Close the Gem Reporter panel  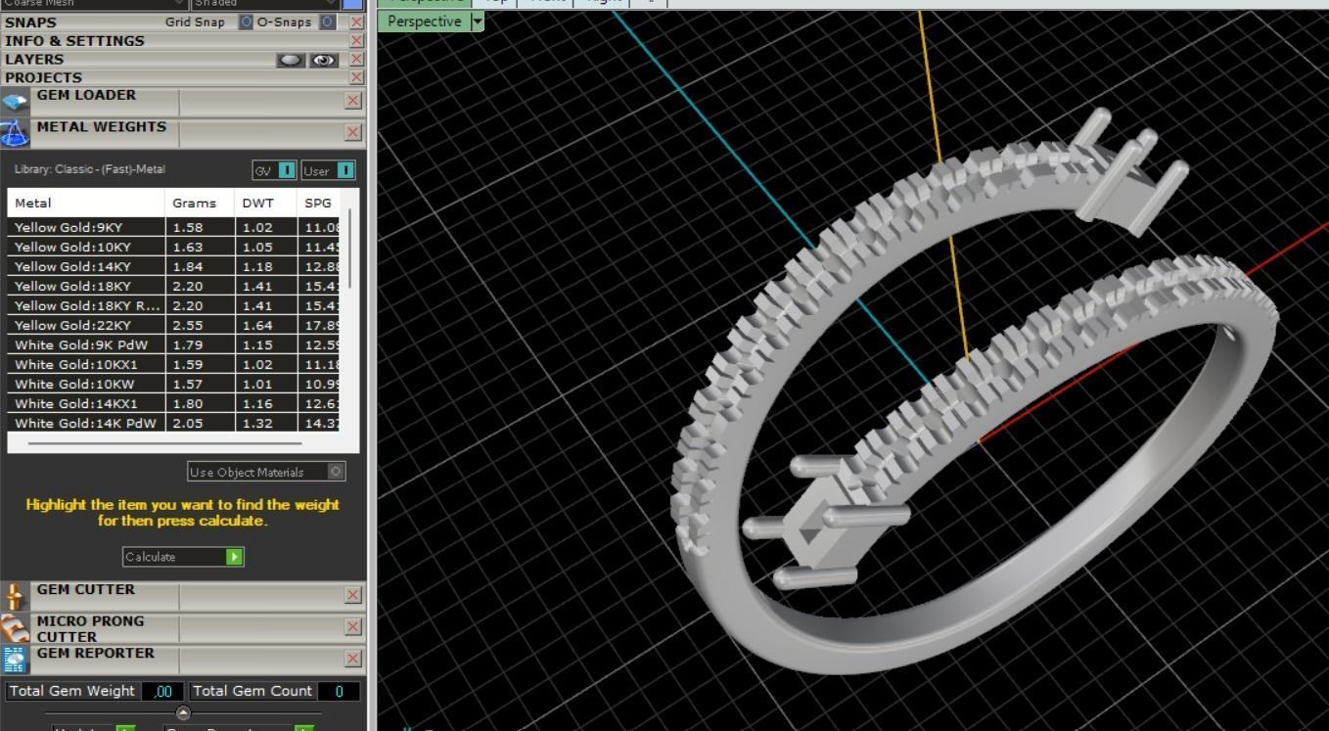coord(353,658)
